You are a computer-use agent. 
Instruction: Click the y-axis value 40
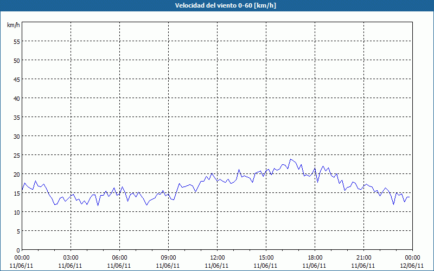tap(17, 98)
